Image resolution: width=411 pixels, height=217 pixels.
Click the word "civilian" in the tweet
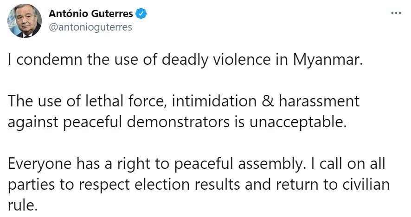point(364,185)
